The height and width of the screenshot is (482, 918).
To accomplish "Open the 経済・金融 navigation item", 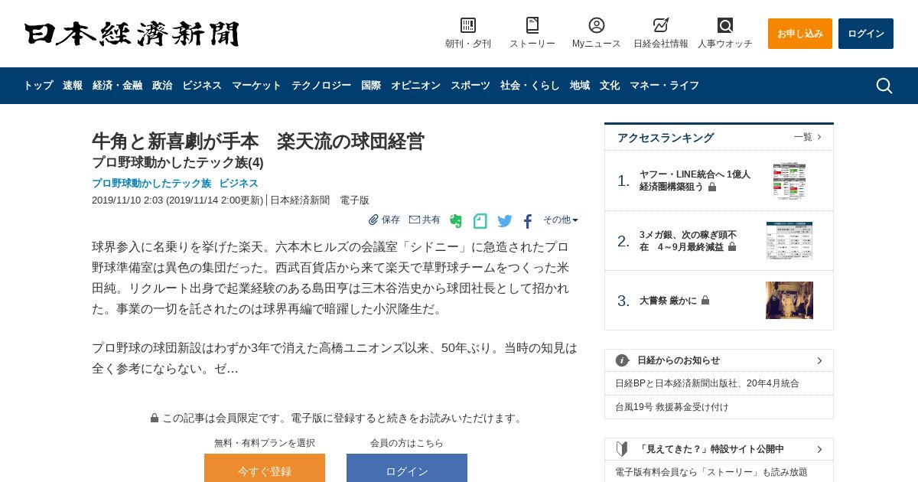I will click(117, 86).
